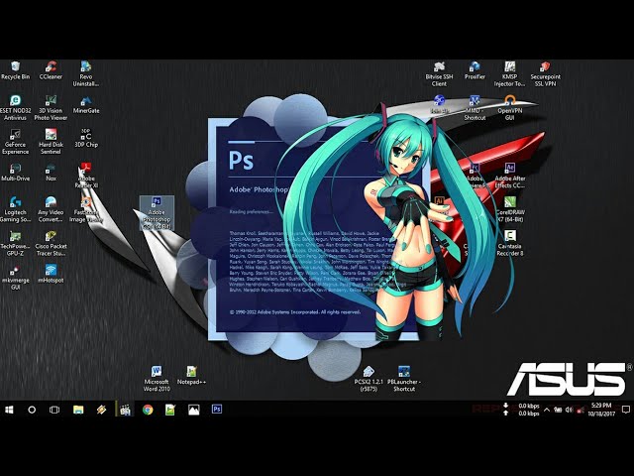This screenshot has width=634, height=476.
Task: Select highlighted Adobe Photoshop CS6 desktop shortcut
Action: pyautogui.click(x=157, y=213)
